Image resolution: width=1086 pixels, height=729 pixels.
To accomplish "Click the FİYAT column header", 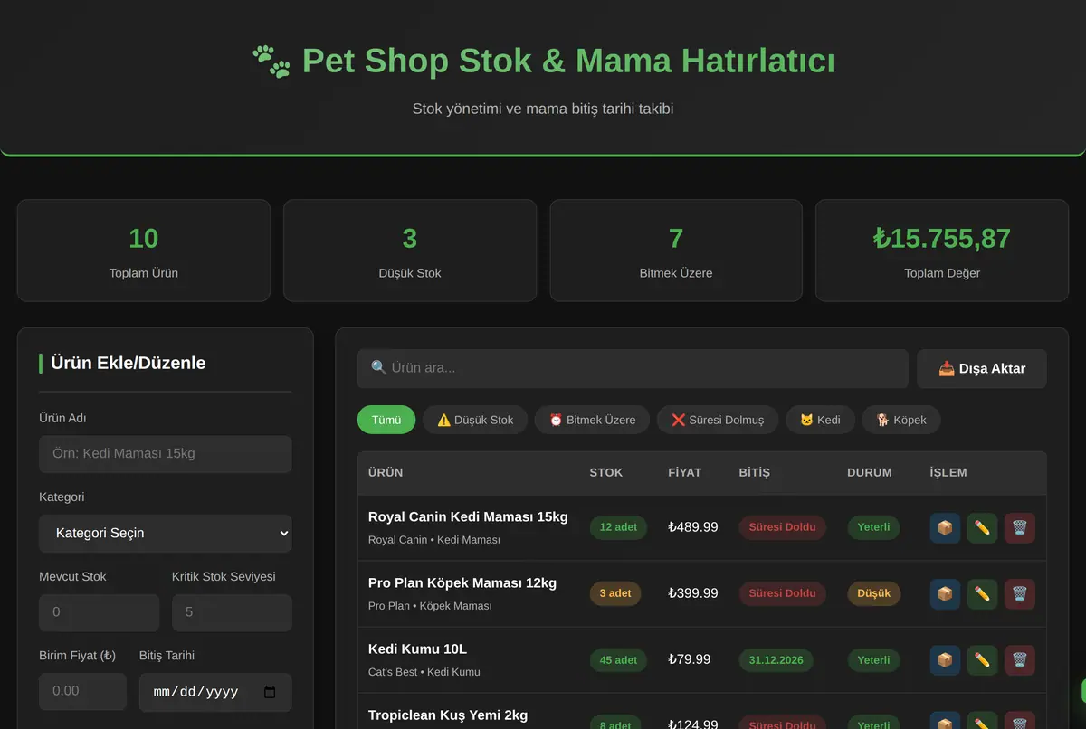I will 684,473.
